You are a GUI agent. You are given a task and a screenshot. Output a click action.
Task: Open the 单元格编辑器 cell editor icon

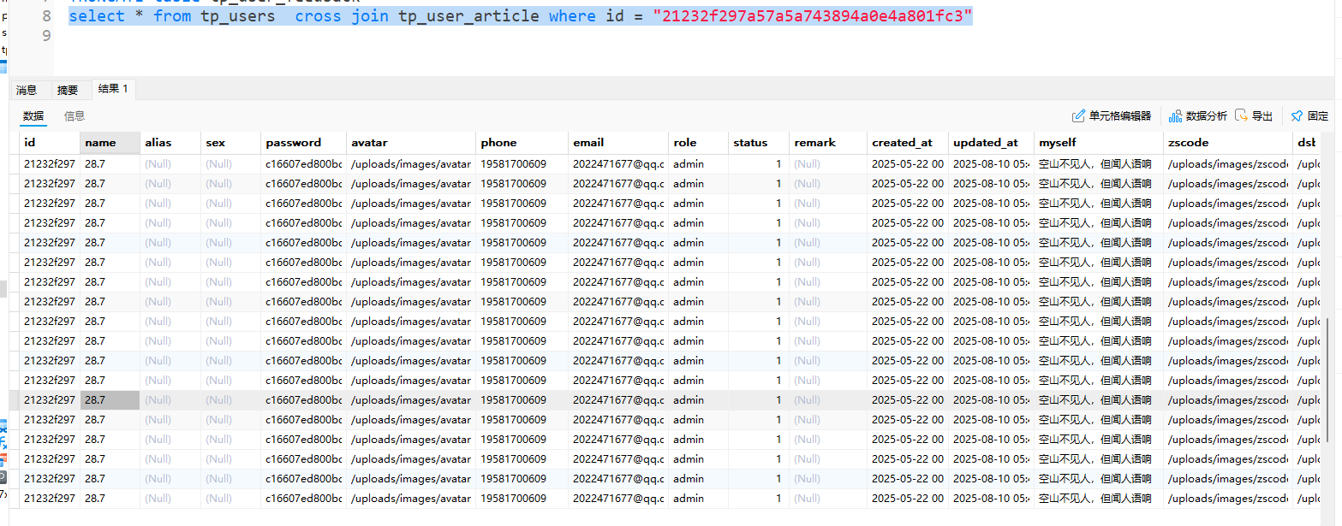(1079, 116)
